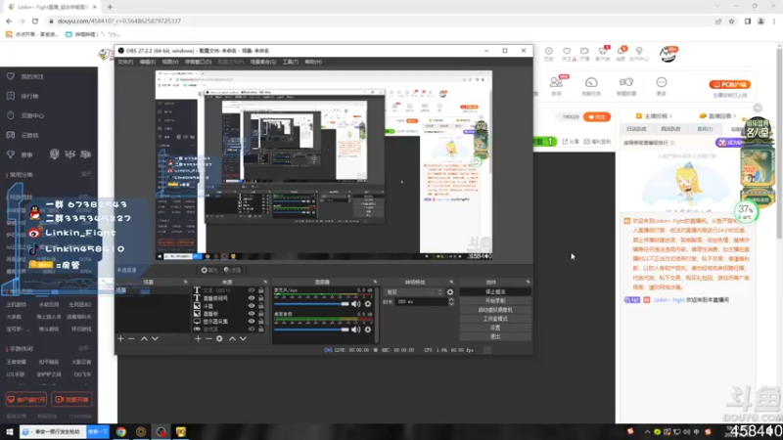Viewport: 783px width, 440px height.
Task: Click the orange PC客户端 button
Action: point(729,85)
